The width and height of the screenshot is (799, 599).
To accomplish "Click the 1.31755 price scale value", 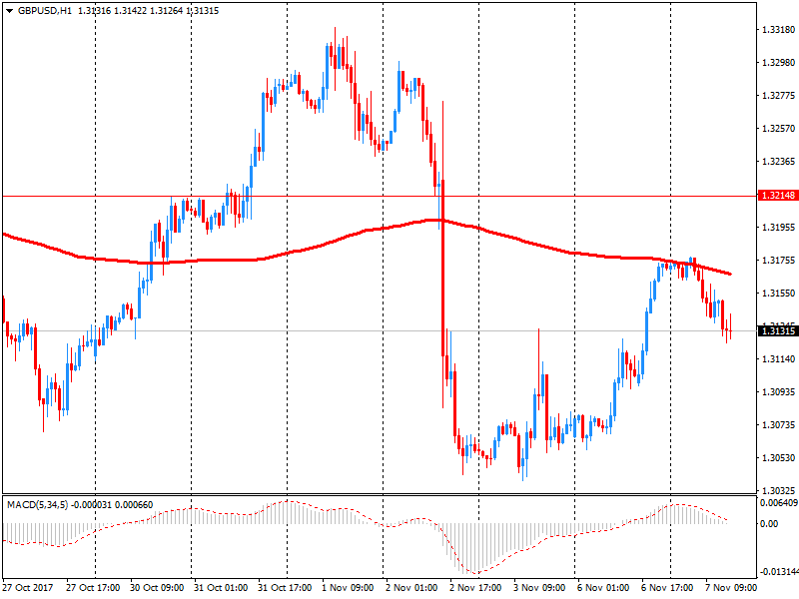I will coord(778,261).
